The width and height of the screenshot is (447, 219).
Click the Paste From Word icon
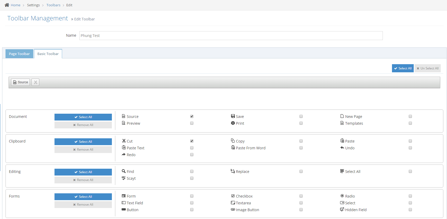click(x=233, y=147)
